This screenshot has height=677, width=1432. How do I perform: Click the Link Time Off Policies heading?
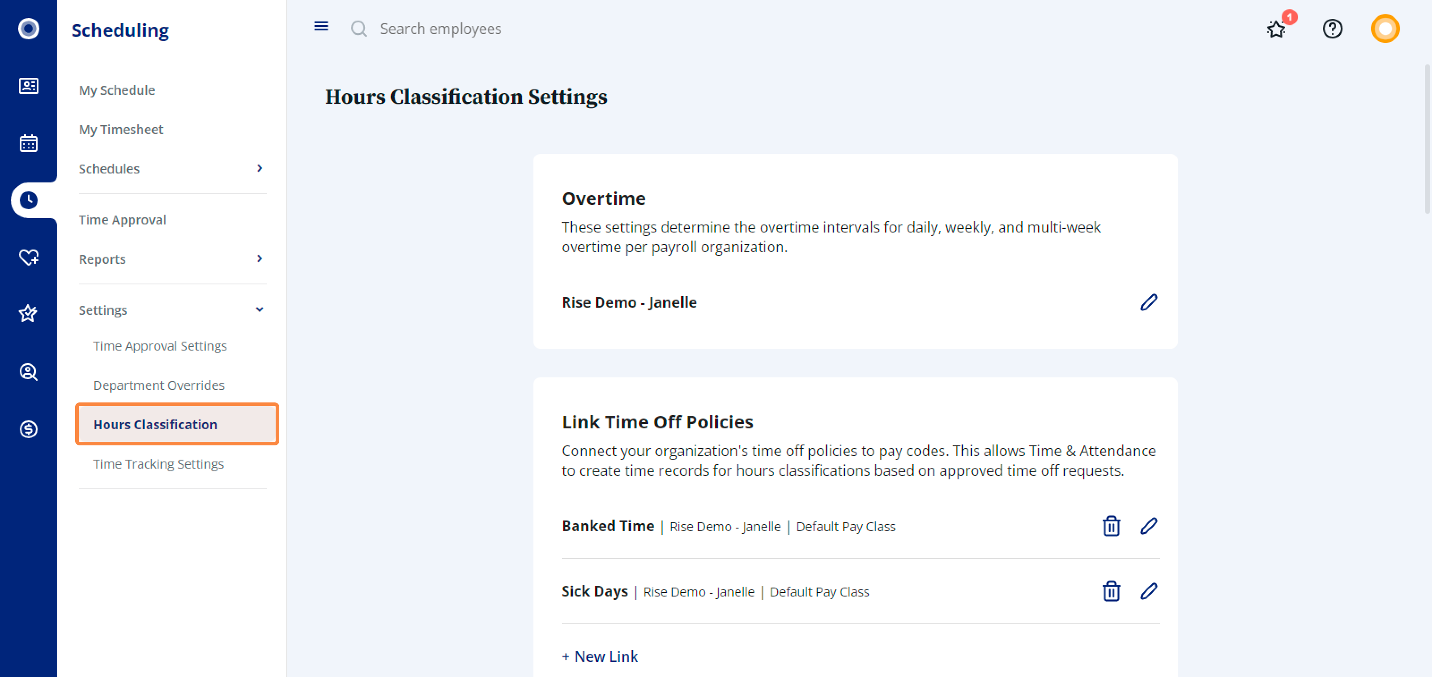[x=657, y=422]
